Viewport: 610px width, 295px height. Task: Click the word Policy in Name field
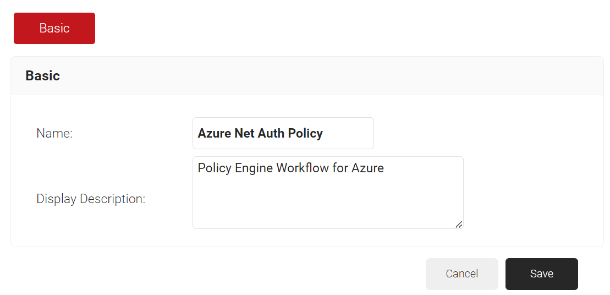305,134
